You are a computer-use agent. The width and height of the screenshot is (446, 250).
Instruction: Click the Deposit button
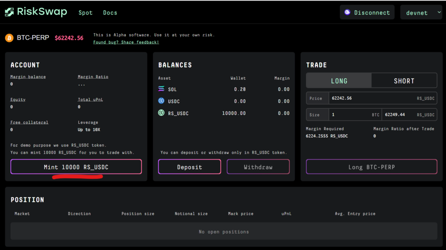point(189,167)
